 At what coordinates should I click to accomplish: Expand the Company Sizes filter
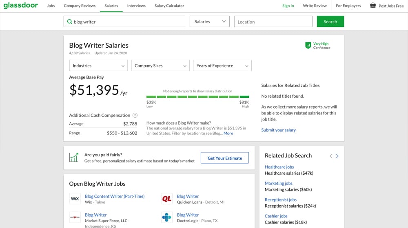160,66
